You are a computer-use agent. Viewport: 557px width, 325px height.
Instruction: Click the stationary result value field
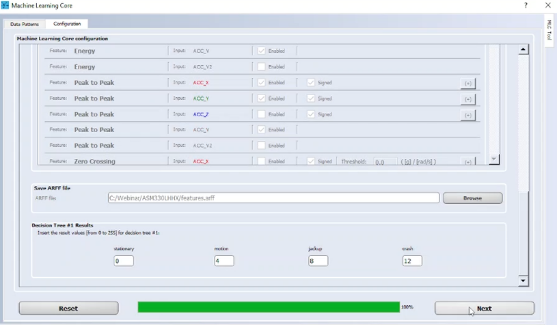point(124,261)
